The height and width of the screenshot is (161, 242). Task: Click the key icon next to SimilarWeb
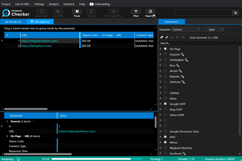tap(186, 60)
